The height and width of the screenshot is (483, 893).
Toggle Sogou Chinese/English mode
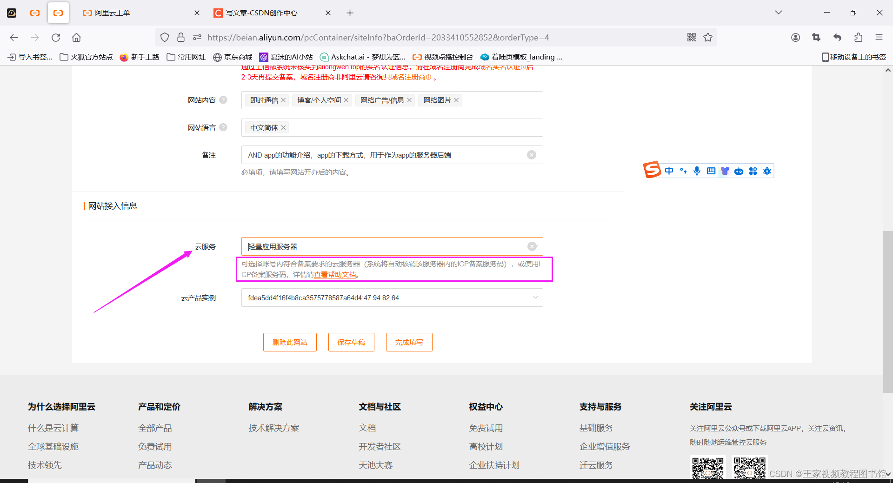tap(669, 171)
